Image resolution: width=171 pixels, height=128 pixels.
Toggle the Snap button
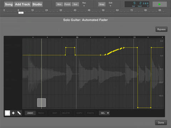point(102,4)
